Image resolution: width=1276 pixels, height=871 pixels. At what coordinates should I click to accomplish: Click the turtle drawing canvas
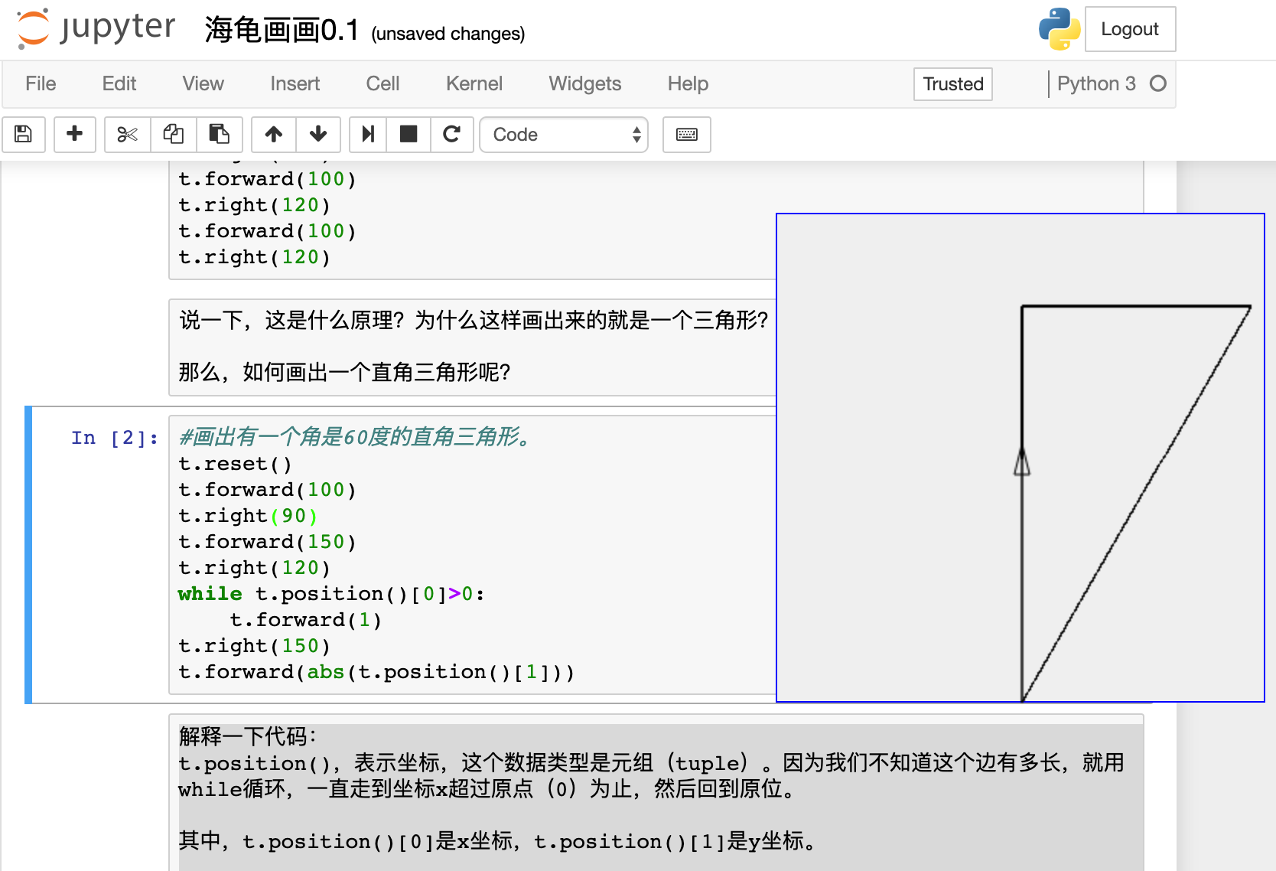click(x=1020, y=458)
